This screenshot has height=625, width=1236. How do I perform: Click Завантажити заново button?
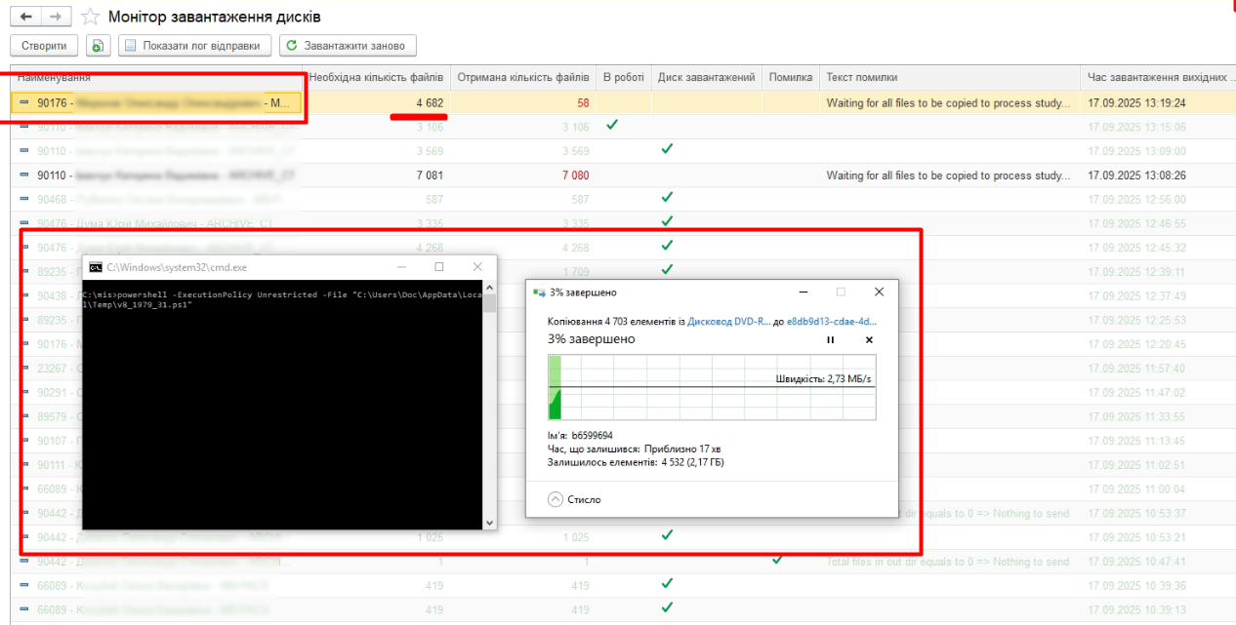pos(348,46)
